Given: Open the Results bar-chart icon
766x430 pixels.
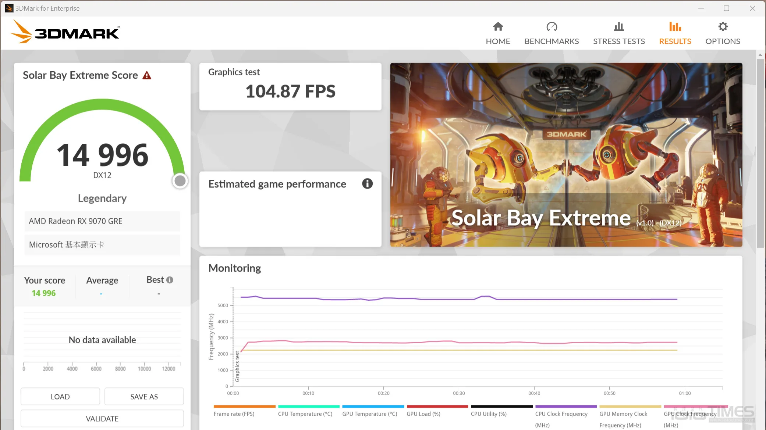Looking at the screenshot, I should pyautogui.click(x=675, y=26).
